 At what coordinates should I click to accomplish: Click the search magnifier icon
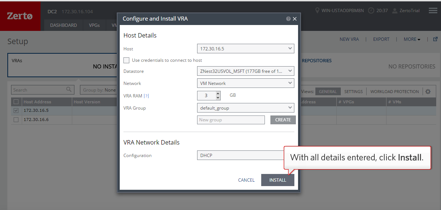69,89
